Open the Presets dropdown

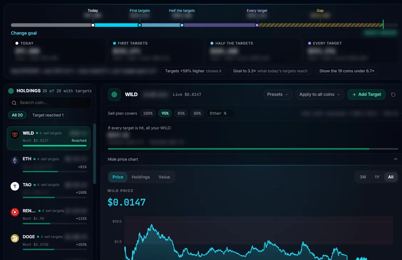point(278,94)
